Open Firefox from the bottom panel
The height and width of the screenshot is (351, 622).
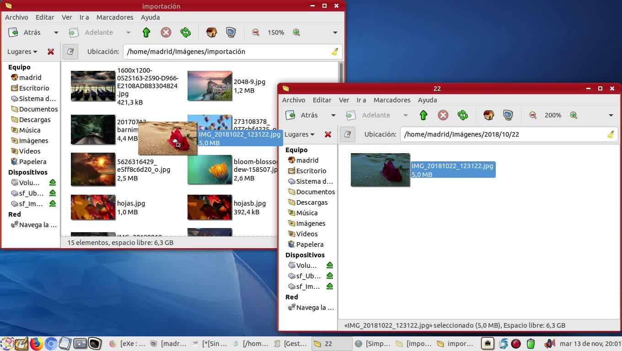coord(36,344)
